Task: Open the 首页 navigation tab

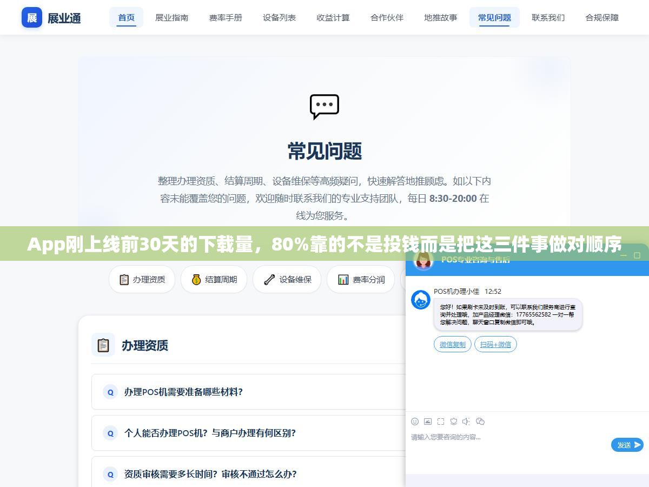Action: tap(126, 17)
